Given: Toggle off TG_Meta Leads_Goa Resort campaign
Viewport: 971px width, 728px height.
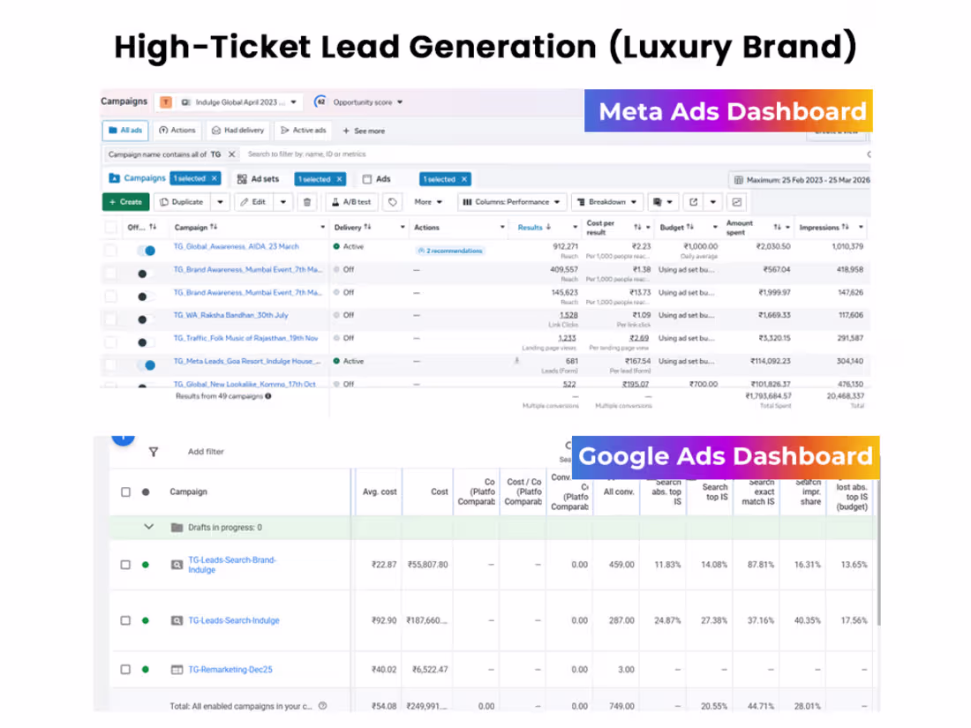Looking at the screenshot, I should (x=147, y=365).
